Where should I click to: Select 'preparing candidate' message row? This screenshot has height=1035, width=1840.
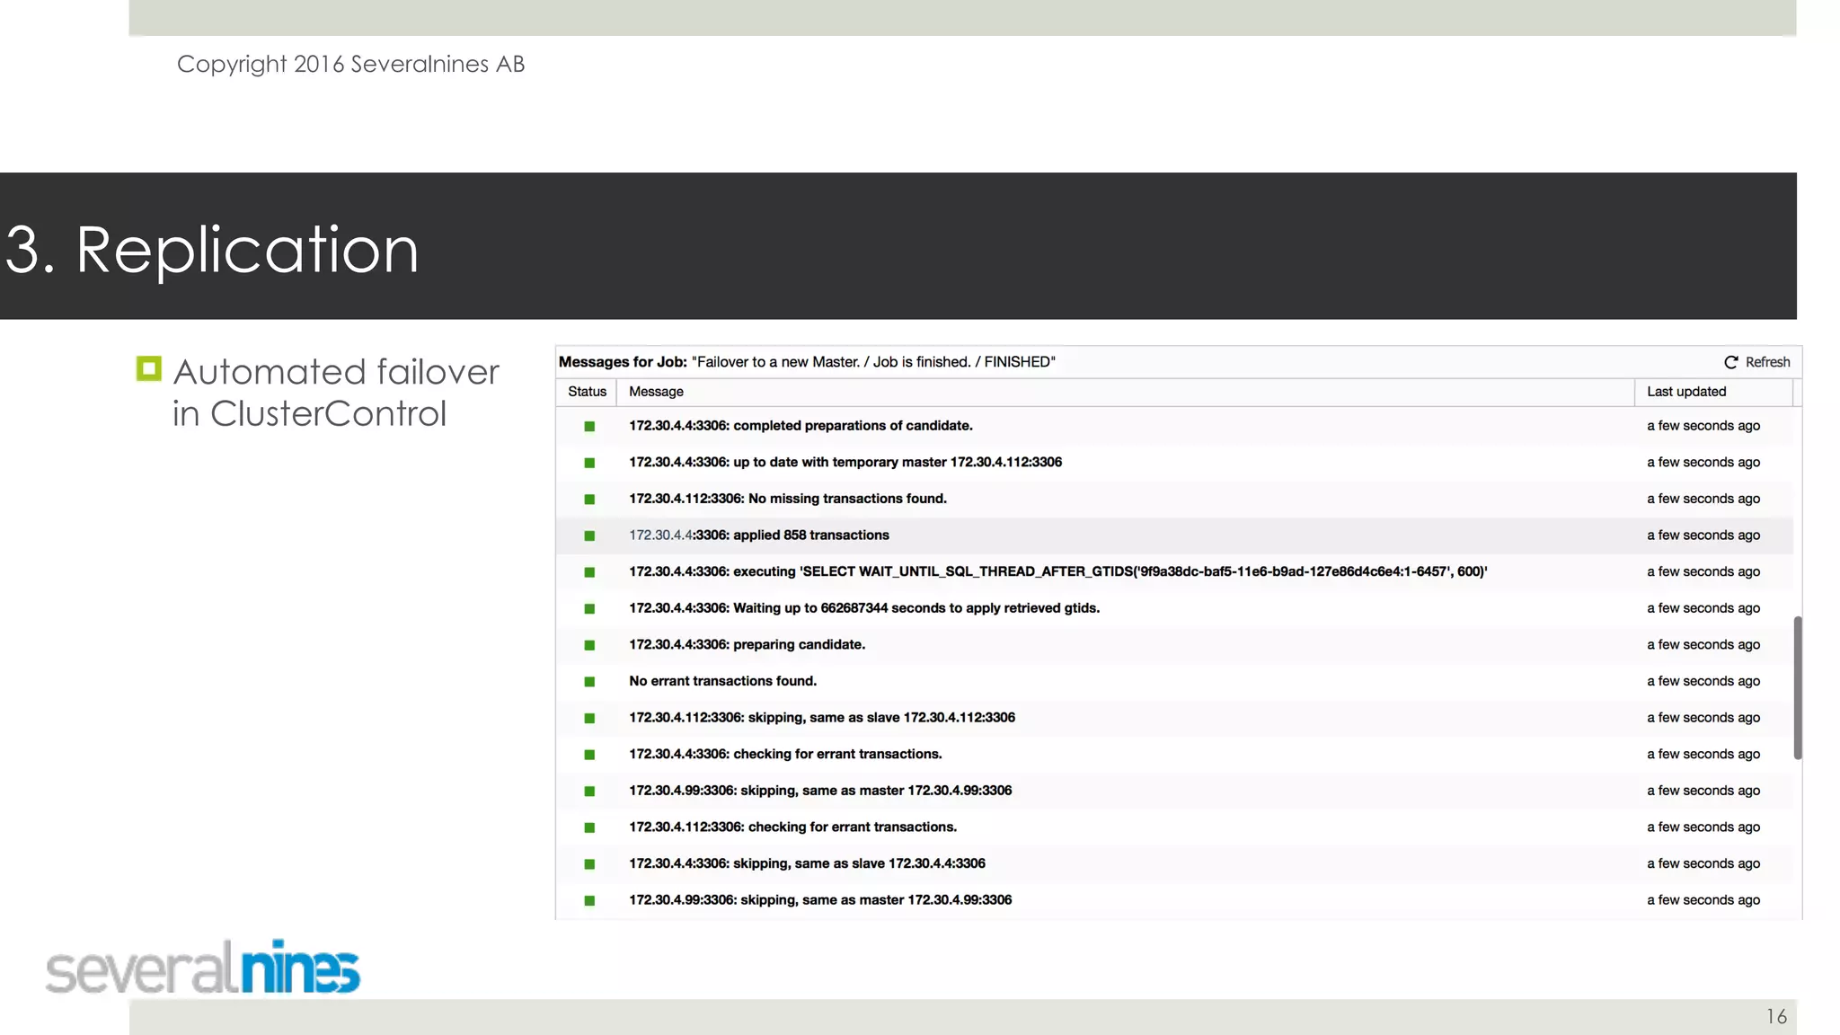coord(747,644)
